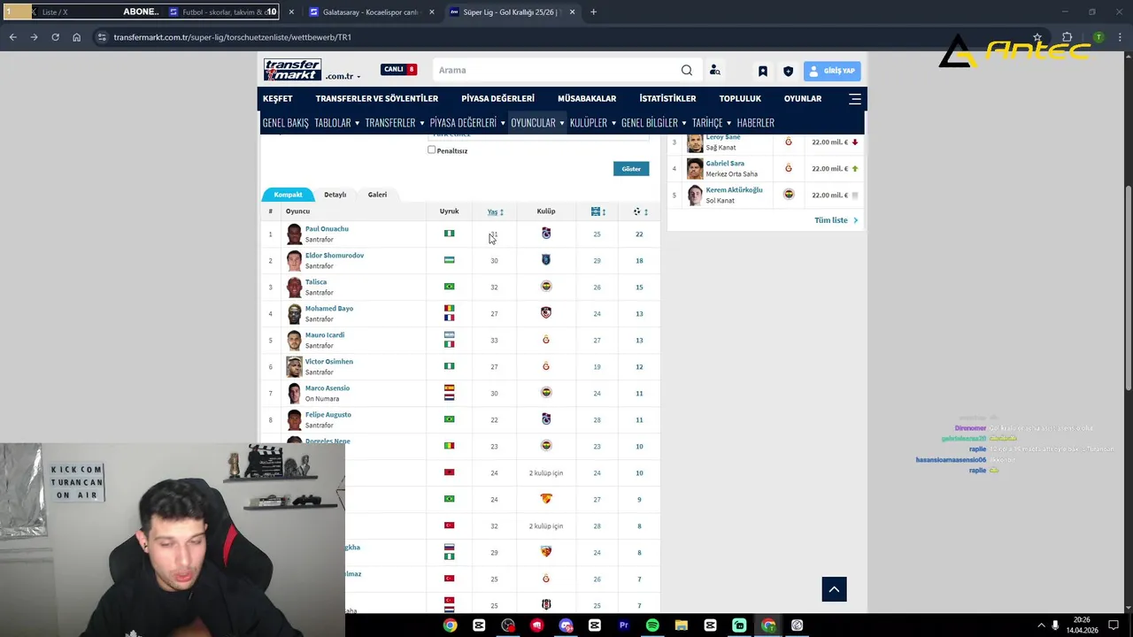Click the GİRİŞ YAP login button
1133x637 pixels.
832,71
